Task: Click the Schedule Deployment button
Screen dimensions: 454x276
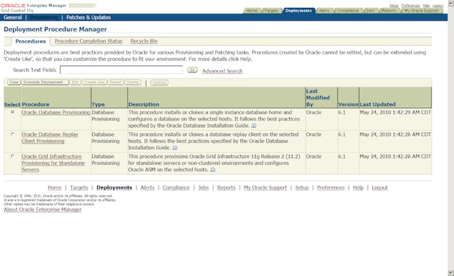Action: pyautogui.click(x=45, y=82)
